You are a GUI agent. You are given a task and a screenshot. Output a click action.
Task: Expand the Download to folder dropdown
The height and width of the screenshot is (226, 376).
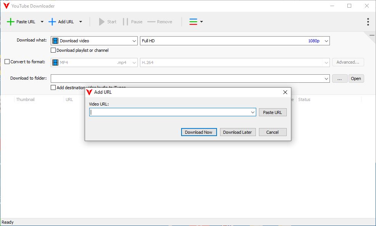326,79
